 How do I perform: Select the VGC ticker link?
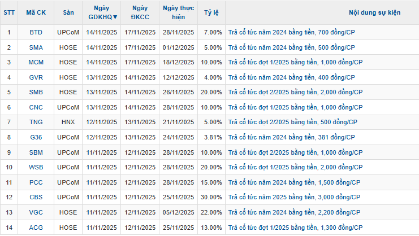pyautogui.click(x=36, y=212)
